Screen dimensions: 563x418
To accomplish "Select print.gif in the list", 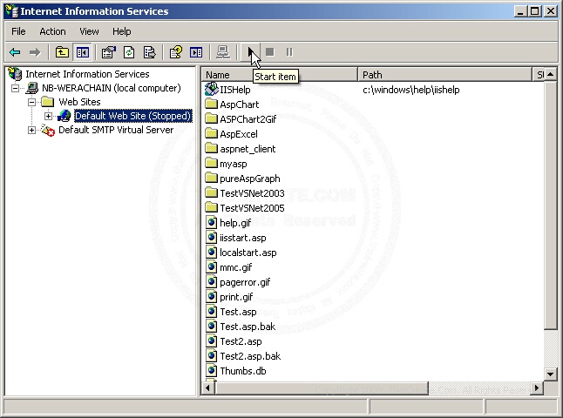I will point(236,297).
